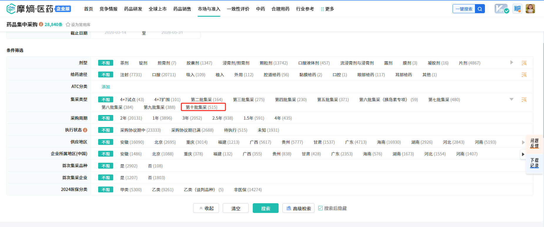Collapse the 集采类型 row with down arrow

point(511,99)
